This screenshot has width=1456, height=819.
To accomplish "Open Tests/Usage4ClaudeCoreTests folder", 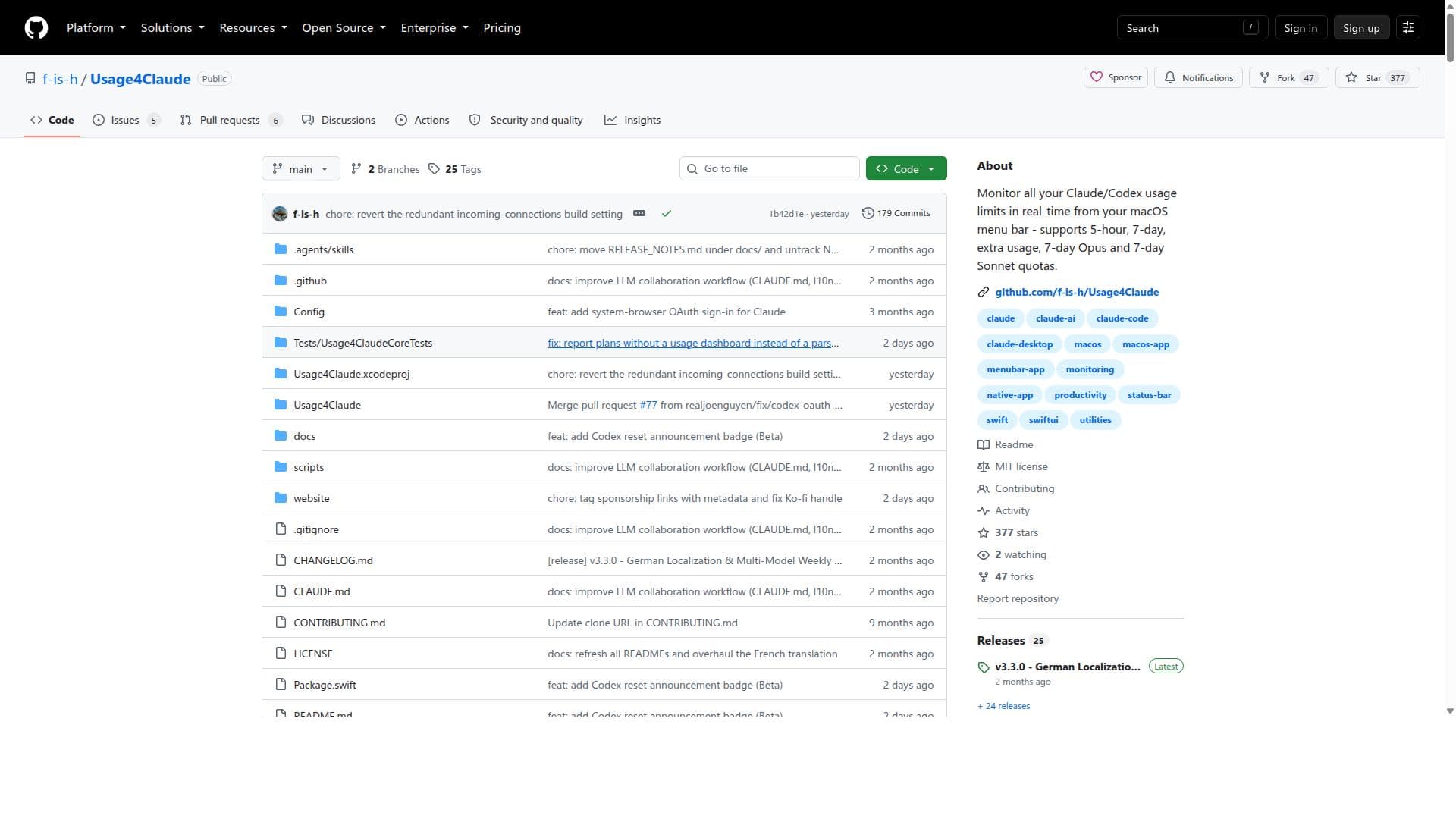I will pyautogui.click(x=362, y=343).
